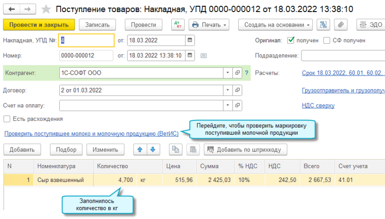Expand the Договор dropdown list
Image resolution: width=385 pixels, height=219 pixels.
point(228,90)
